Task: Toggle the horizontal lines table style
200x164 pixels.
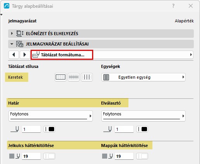Action: [74, 77]
